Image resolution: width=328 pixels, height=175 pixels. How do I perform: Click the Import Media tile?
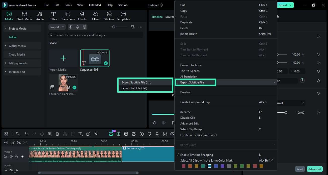[x=63, y=58]
